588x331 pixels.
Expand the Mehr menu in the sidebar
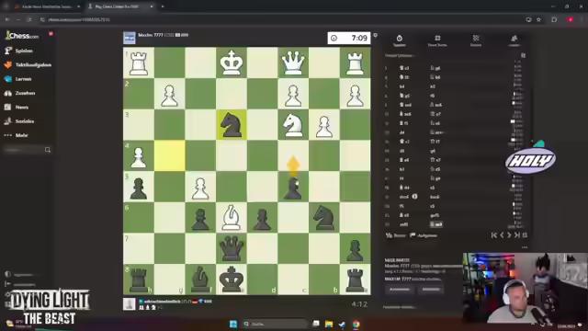(17, 135)
